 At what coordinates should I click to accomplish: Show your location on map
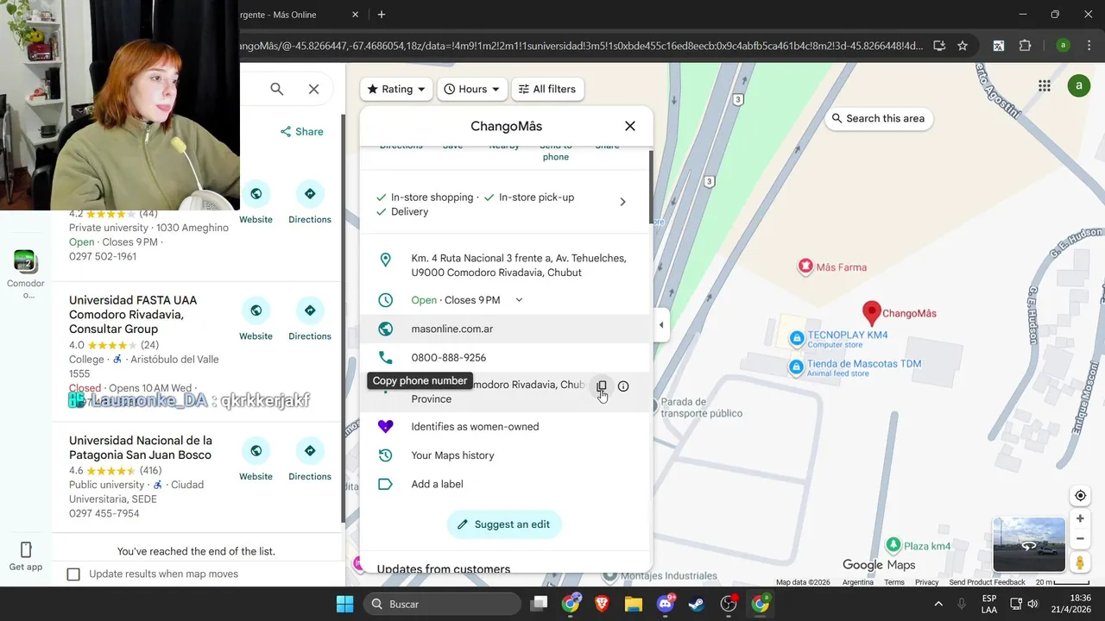[x=1080, y=496]
